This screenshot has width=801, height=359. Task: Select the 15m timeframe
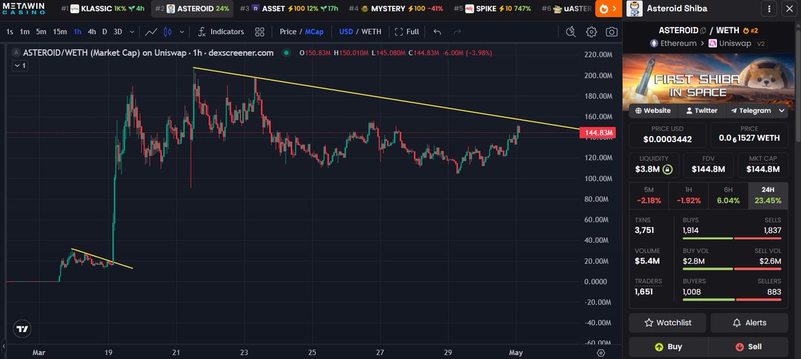[x=60, y=31]
